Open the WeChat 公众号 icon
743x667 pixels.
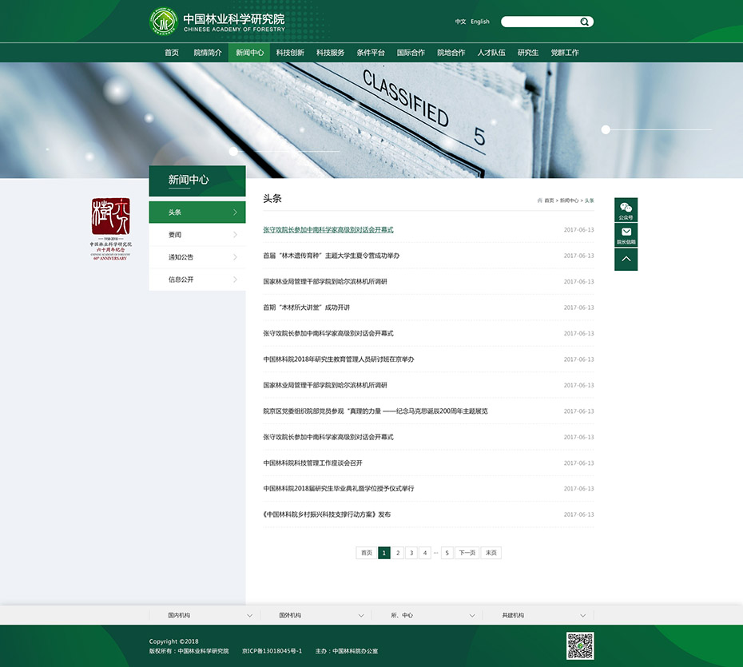point(626,209)
